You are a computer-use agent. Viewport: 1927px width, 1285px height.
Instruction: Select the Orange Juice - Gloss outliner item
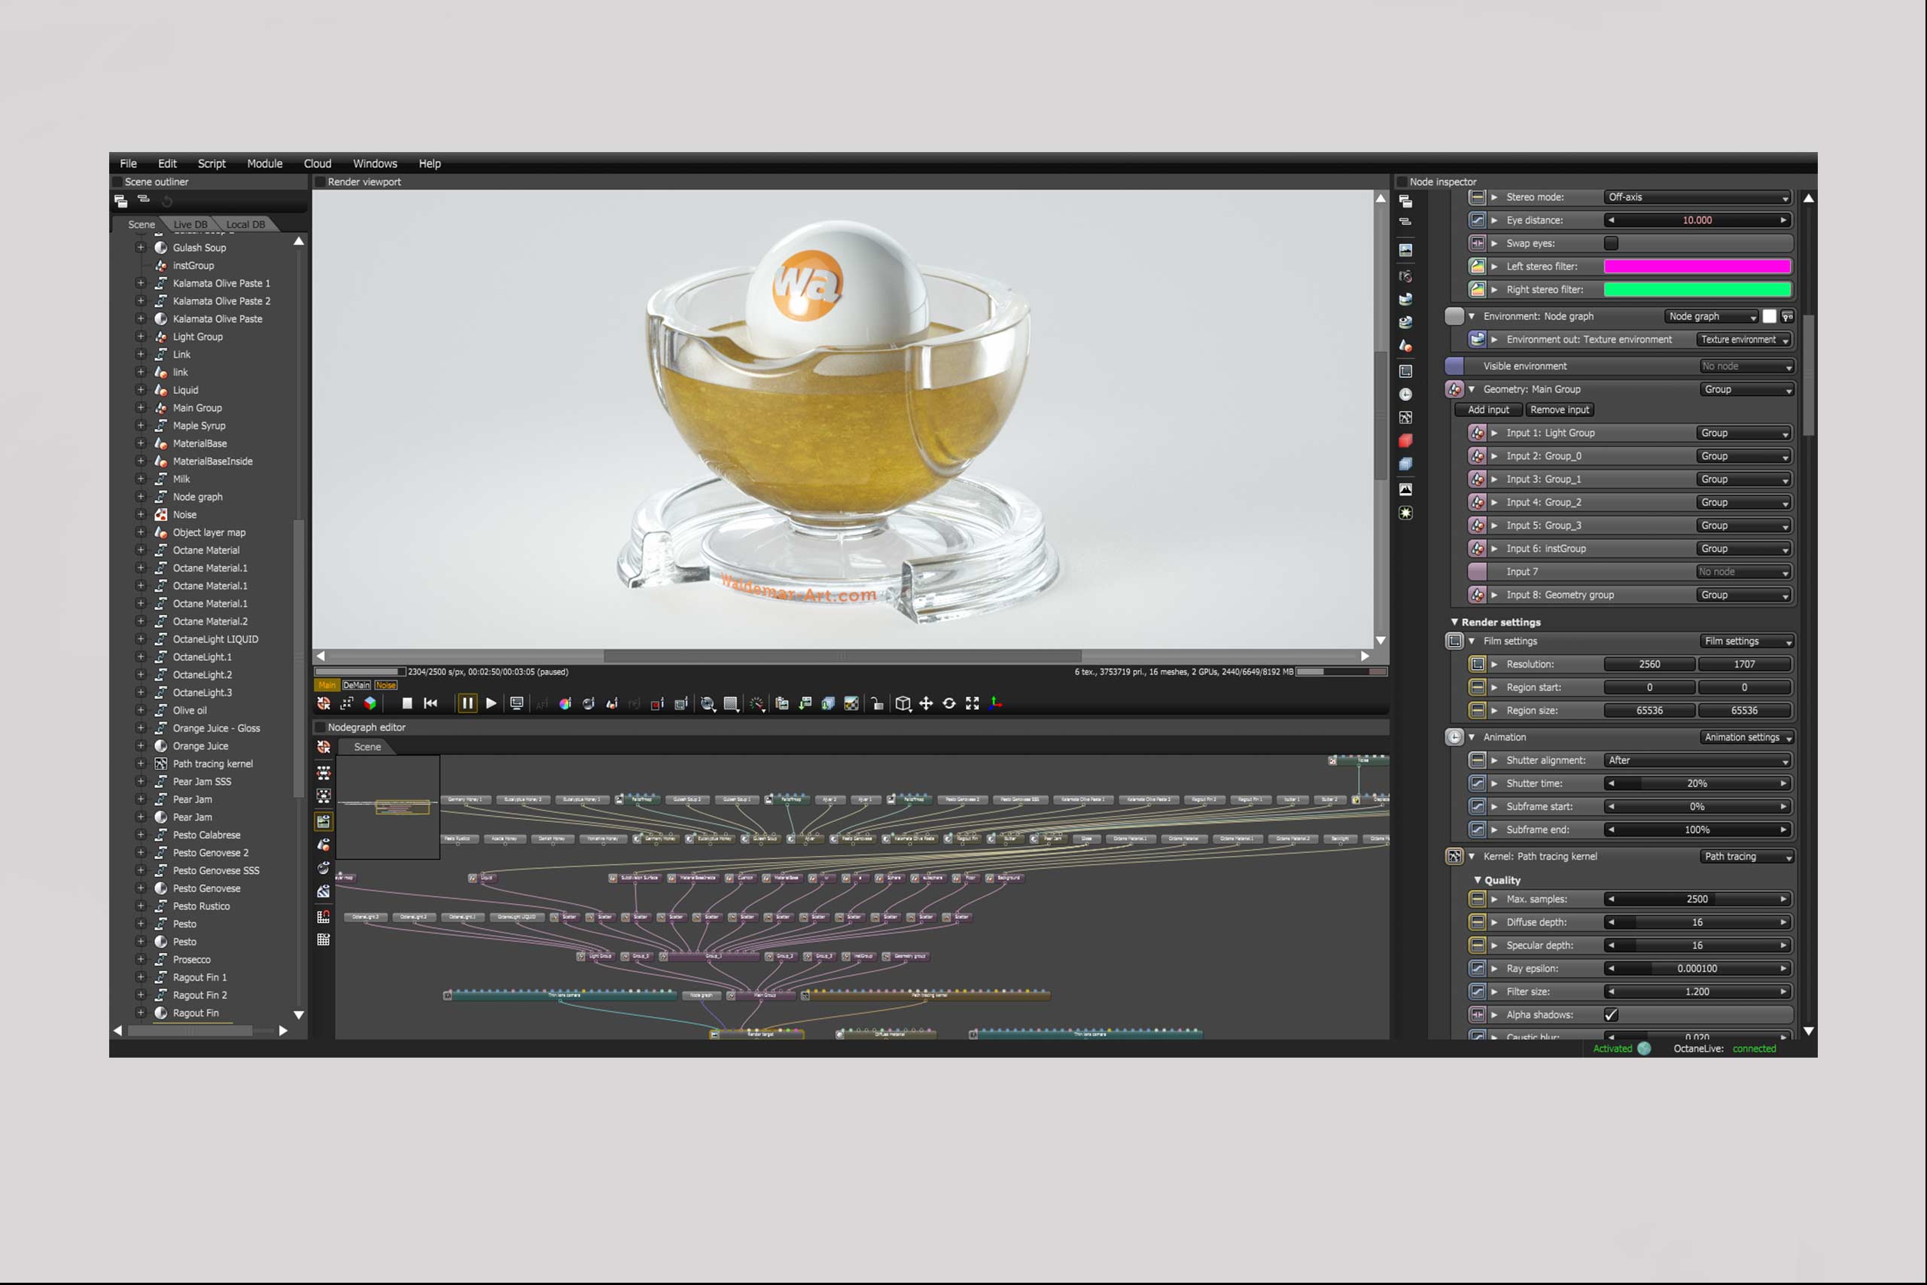(x=216, y=729)
